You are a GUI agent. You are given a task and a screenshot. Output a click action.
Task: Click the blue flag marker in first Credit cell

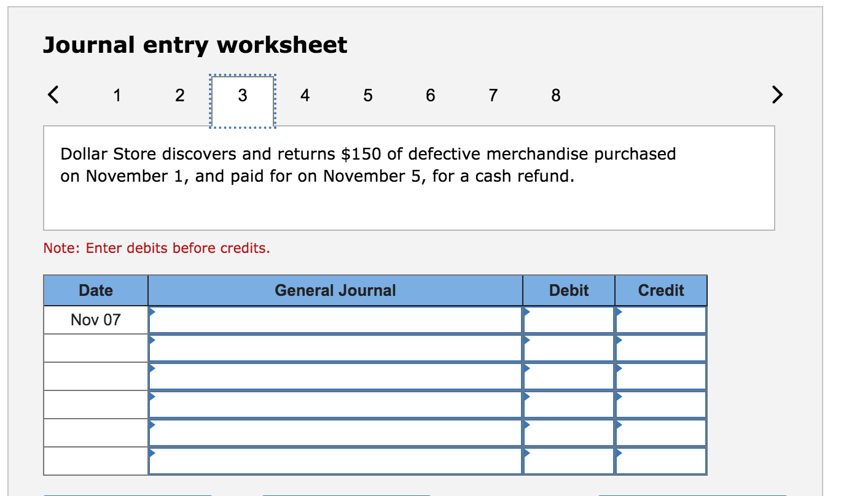pos(619,312)
